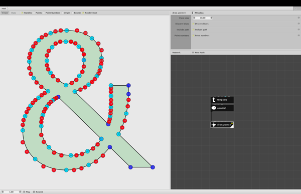Enable the Points checkbox in the viewer bar

click(34, 13)
